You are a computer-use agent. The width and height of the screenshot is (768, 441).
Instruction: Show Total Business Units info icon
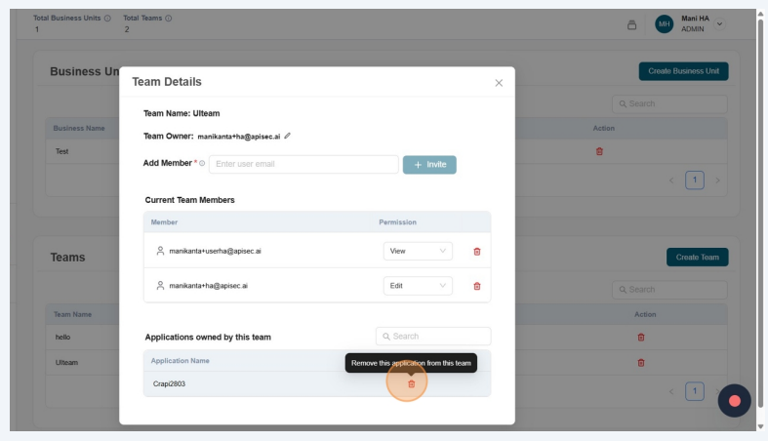107,19
